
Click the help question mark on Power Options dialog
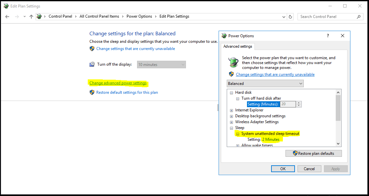(x=328, y=36)
